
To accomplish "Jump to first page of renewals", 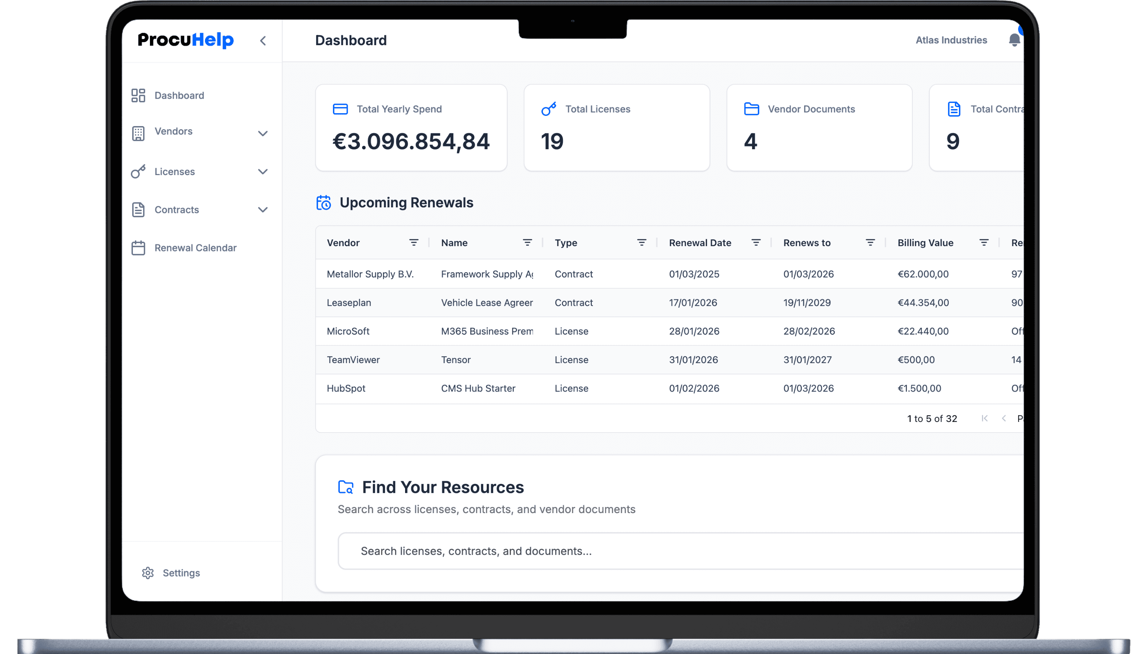I will pyautogui.click(x=984, y=418).
